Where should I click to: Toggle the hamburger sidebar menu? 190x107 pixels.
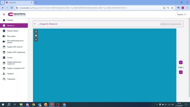click(4, 15)
